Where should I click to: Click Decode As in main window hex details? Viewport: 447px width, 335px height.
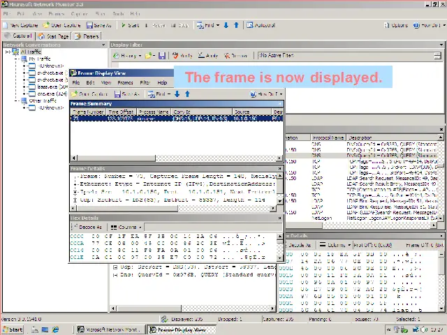(x=298, y=245)
